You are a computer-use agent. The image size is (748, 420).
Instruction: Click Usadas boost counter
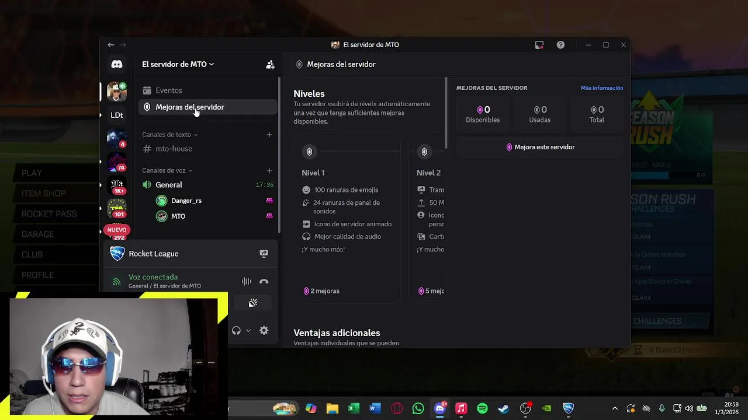540,114
